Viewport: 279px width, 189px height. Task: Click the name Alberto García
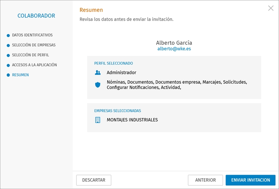point(174,43)
